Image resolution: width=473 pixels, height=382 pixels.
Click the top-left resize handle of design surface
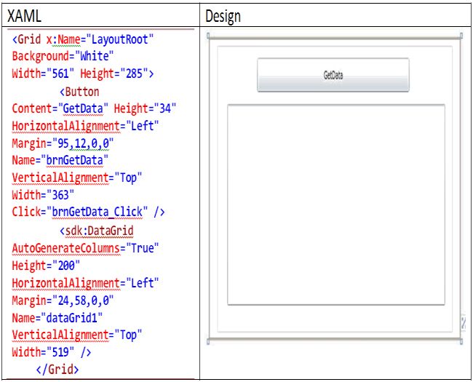208,36
